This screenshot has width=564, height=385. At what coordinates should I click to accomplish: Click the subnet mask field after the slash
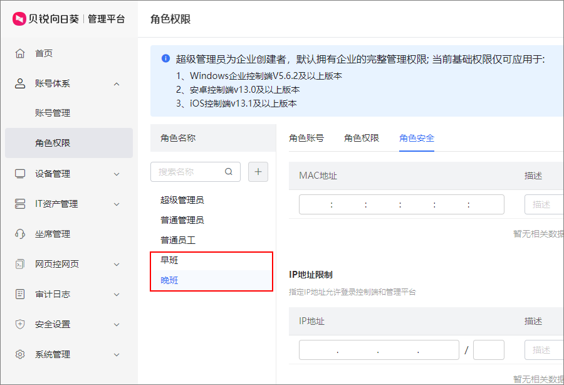pyautogui.click(x=488, y=350)
